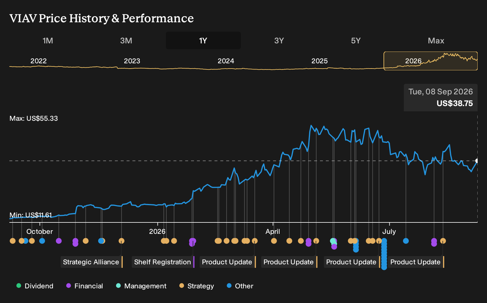Screen dimensions: 487x303
Task: Click the green Dividend legend dot
Action: click(x=19, y=286)
